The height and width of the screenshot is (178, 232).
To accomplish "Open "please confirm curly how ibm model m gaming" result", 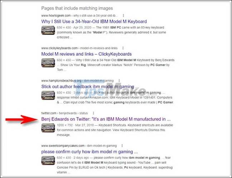I will [90, 152].
